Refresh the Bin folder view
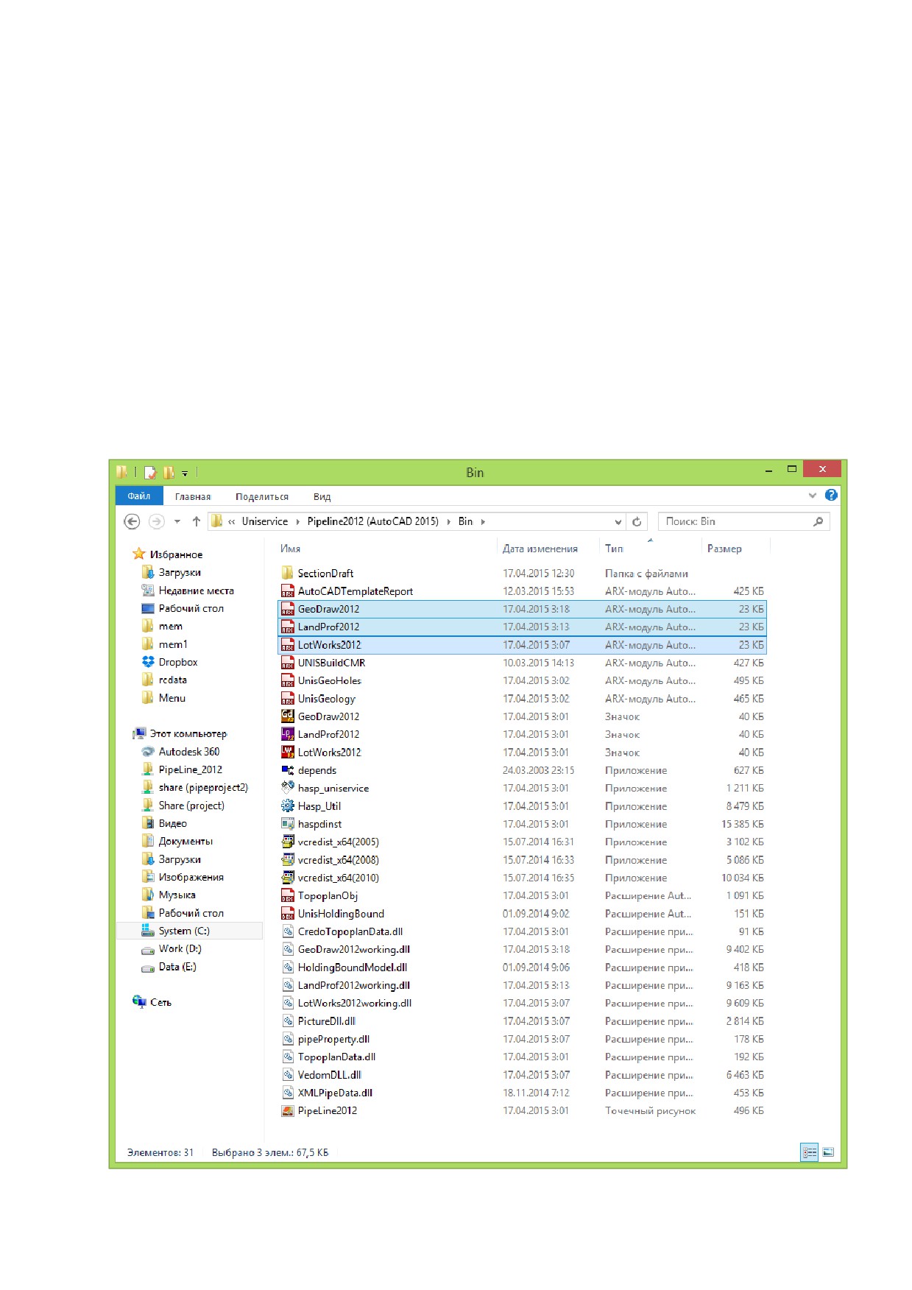This screenshot has width=912, height=1290. [637, 521]
